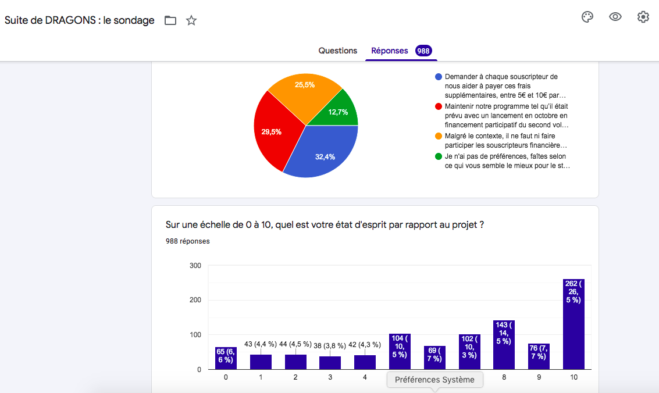Screen dimensions: 659x393
Task: Click the bar for score 0 (65)
Action: (x=226, y=358)
